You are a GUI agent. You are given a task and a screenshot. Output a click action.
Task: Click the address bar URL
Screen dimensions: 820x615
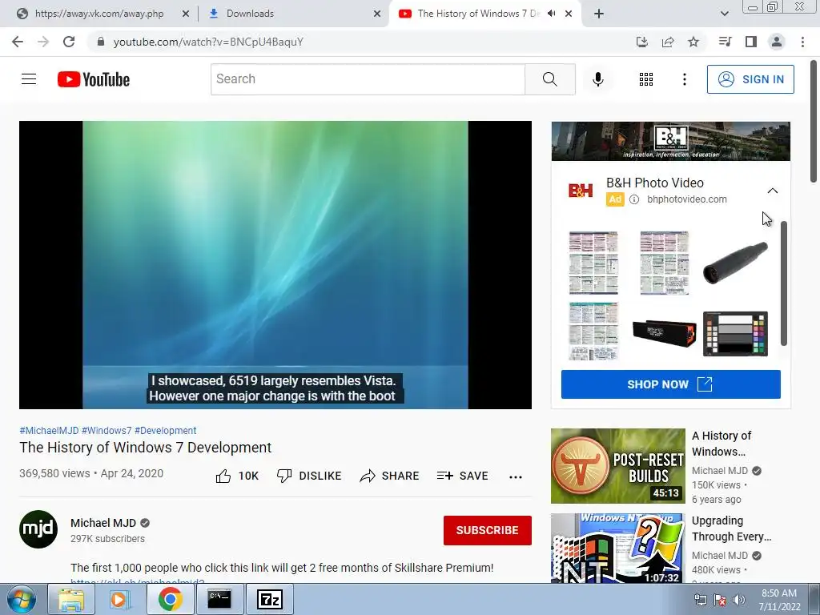click(x=208, y=42)
